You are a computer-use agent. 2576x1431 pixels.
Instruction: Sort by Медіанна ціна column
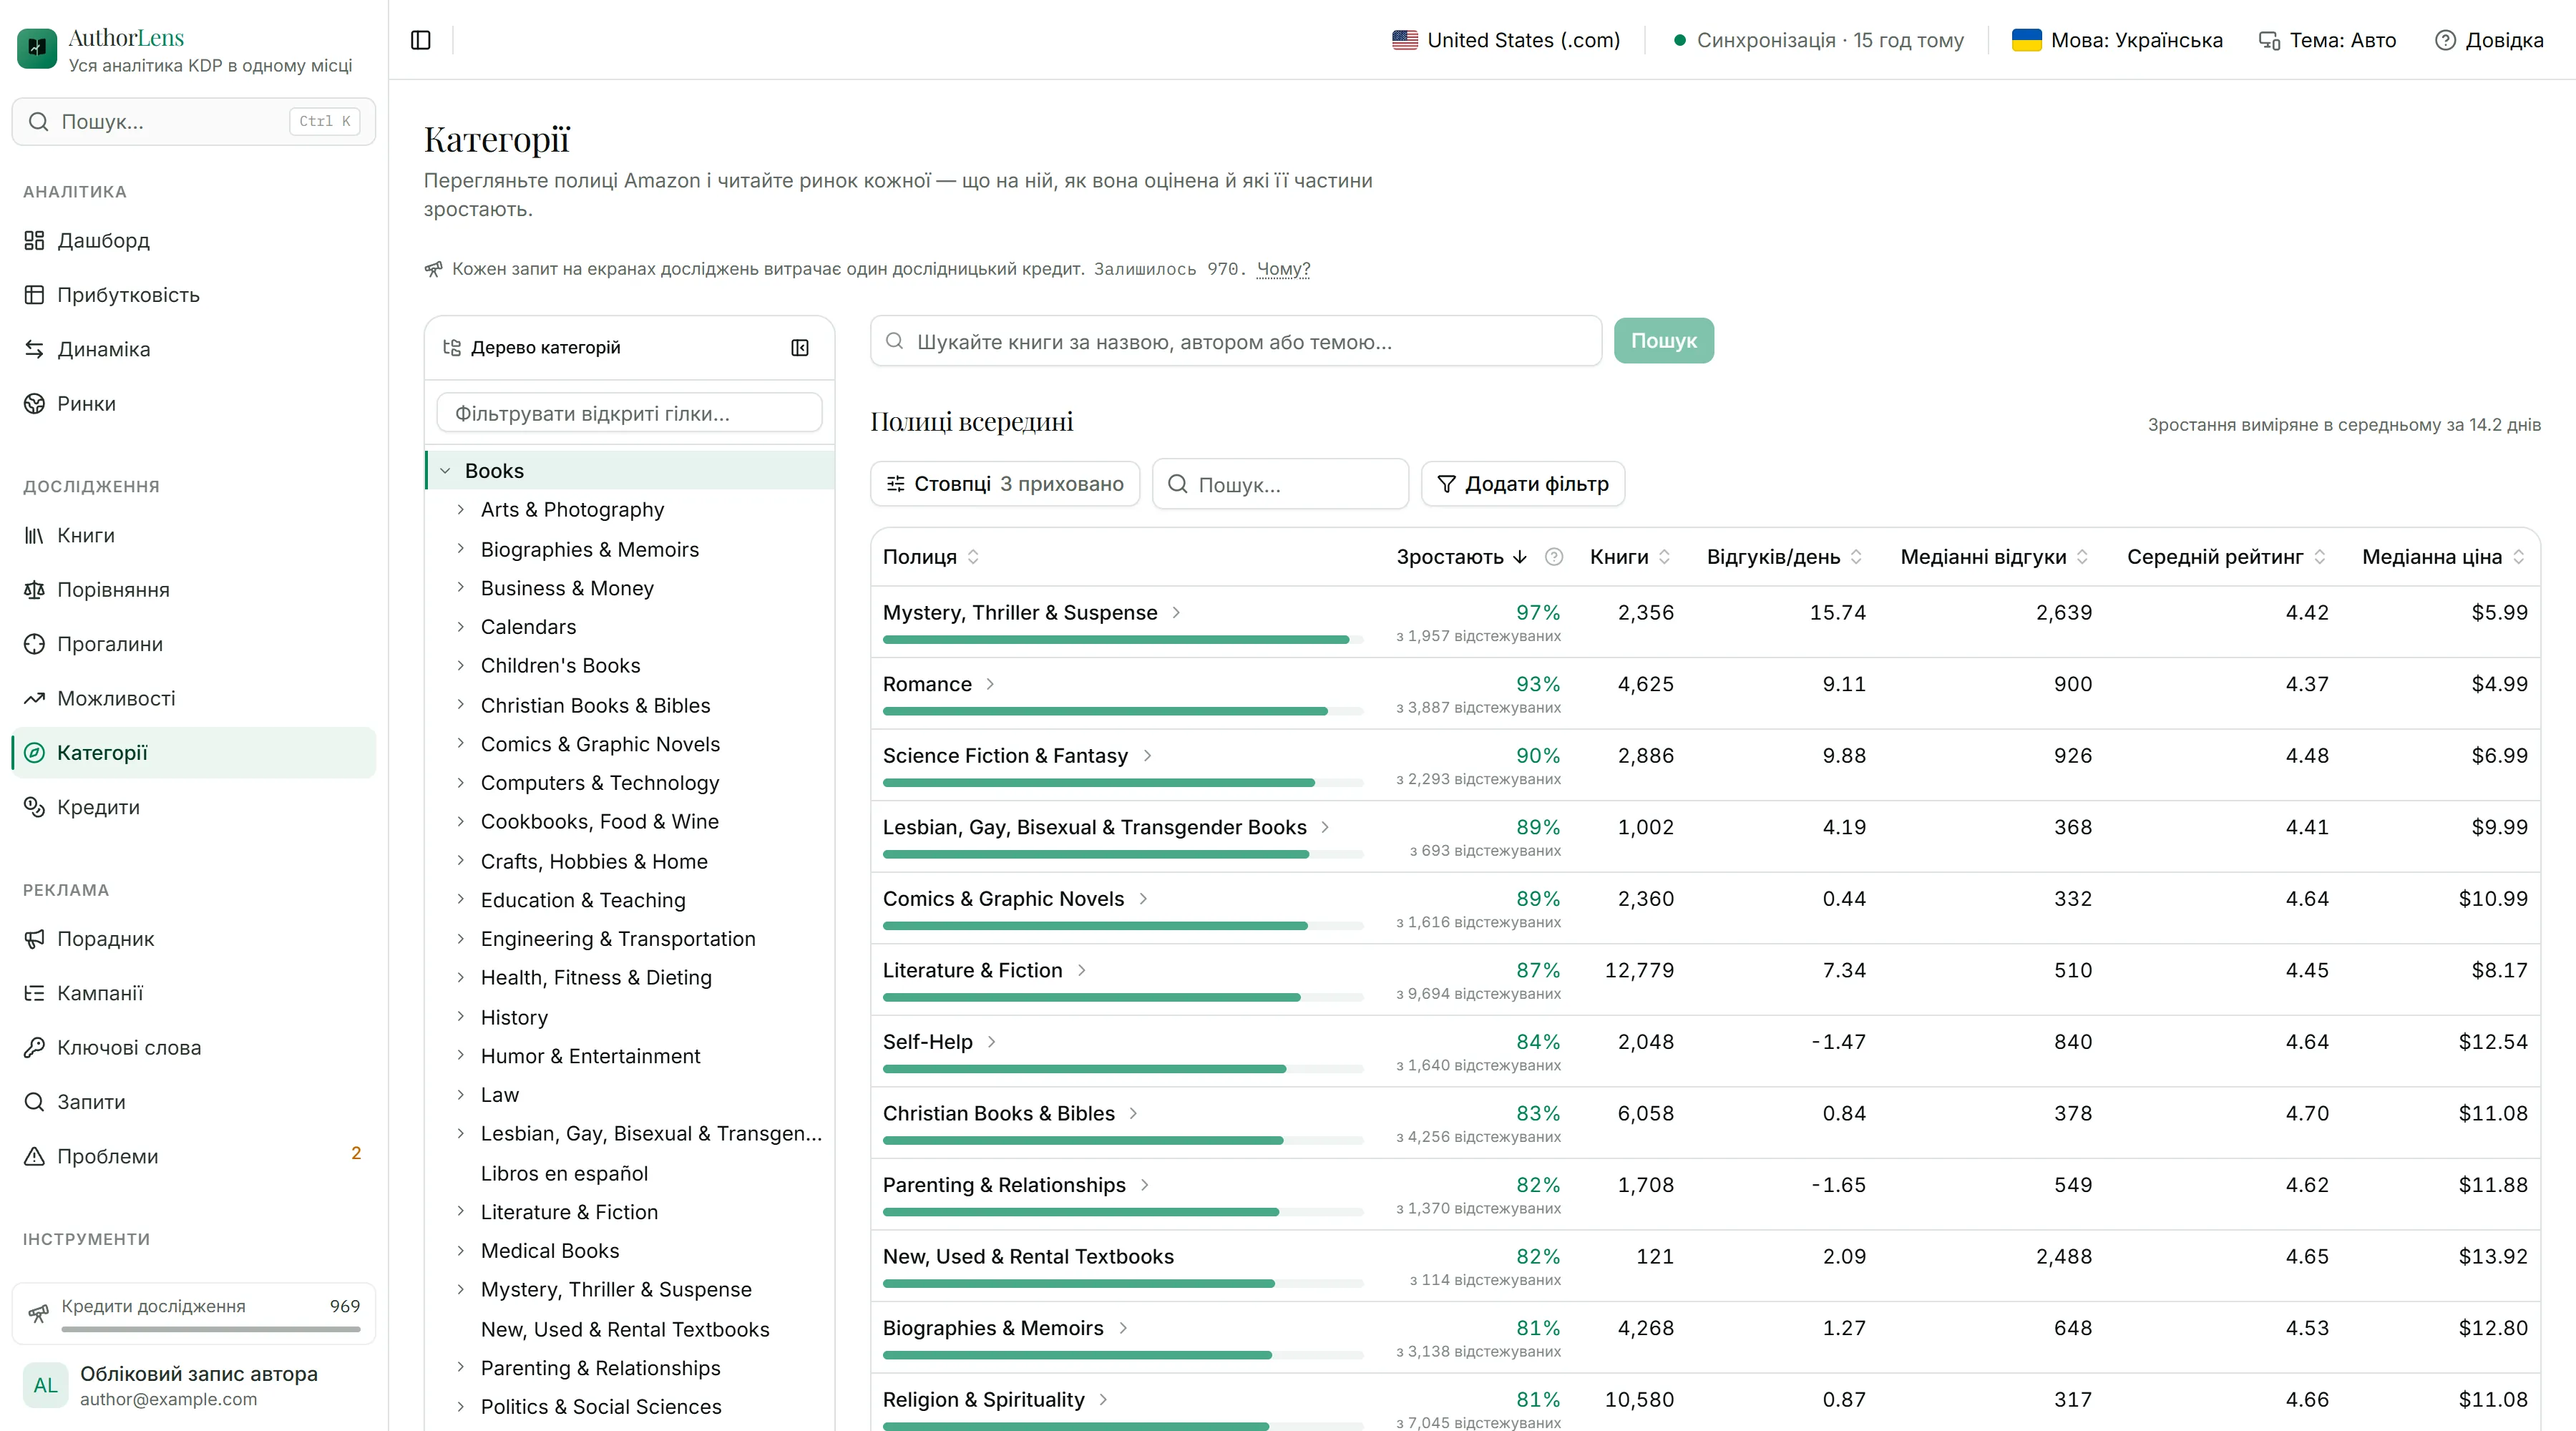pyautogui.click(x=2443, y=557)
